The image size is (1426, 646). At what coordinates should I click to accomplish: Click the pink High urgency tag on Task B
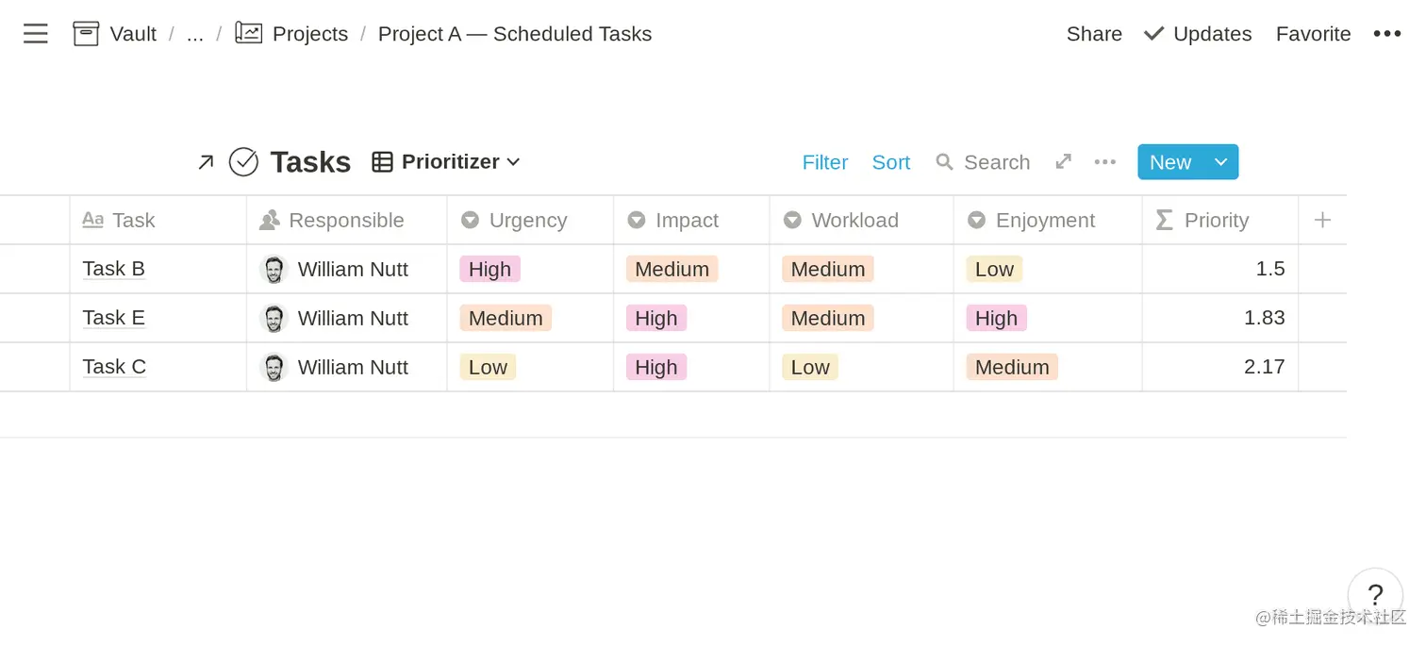pos(489,269)
